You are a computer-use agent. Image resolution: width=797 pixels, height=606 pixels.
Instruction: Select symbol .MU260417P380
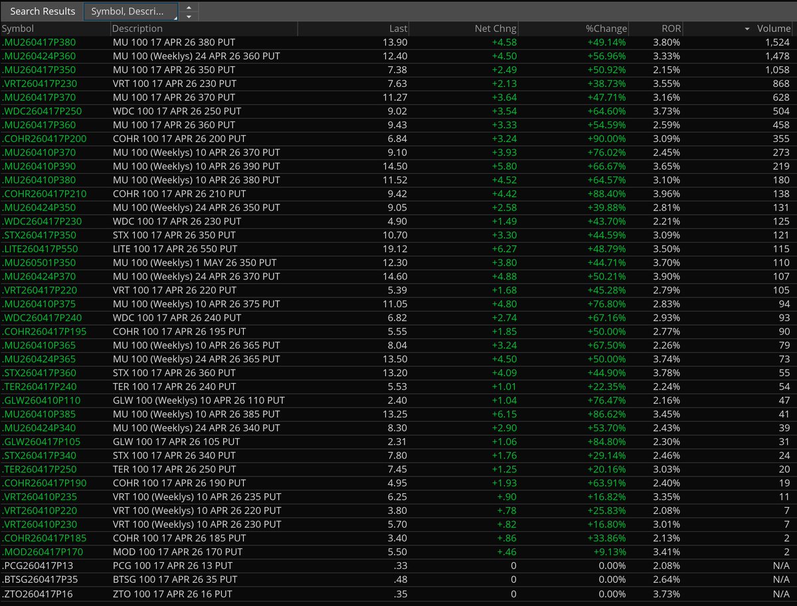tap(39, 42)
